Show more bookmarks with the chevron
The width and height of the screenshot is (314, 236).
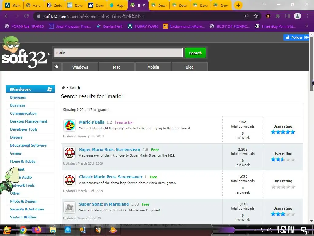(307, 26)
